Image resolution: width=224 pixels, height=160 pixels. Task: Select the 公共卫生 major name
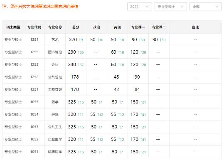[x=55, y=127]
